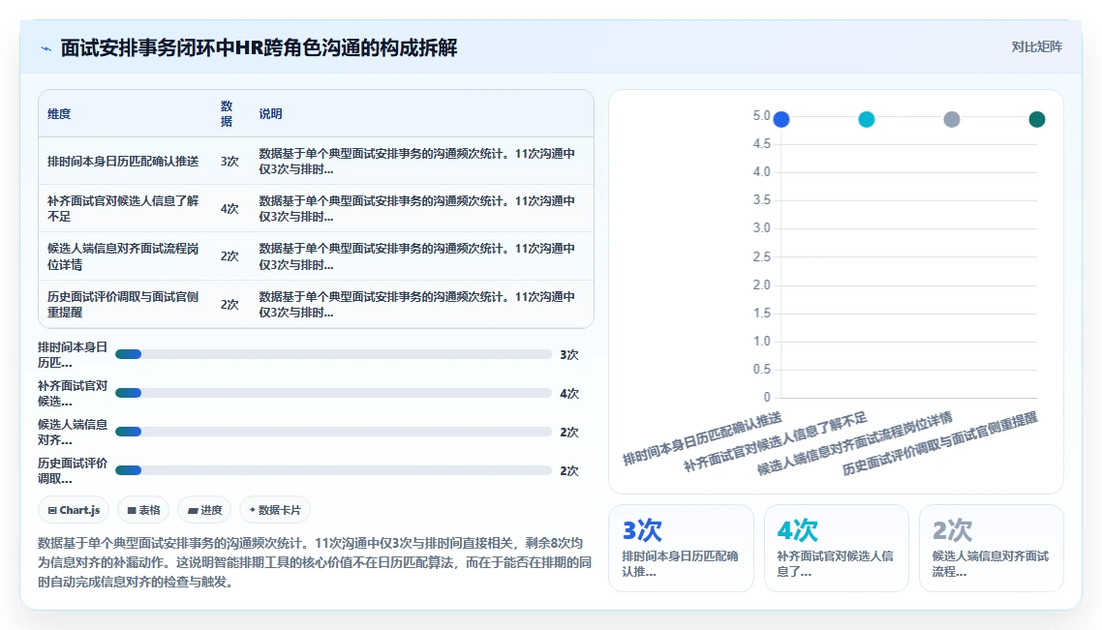Screen dimensions: 1102x630
Task: Click the 数据卡片 tag chip
Action: point(275,510)
